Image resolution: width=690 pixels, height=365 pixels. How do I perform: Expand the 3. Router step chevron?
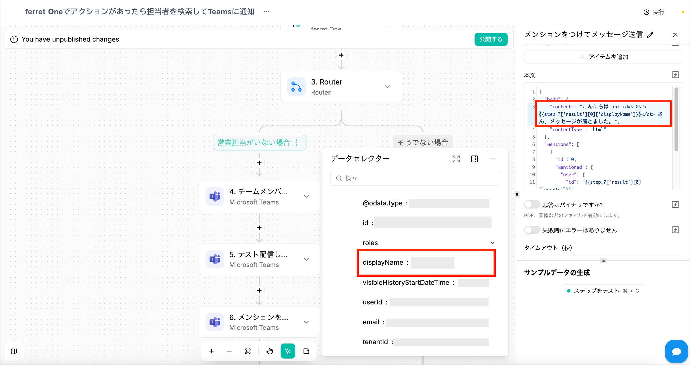[388, 87]
